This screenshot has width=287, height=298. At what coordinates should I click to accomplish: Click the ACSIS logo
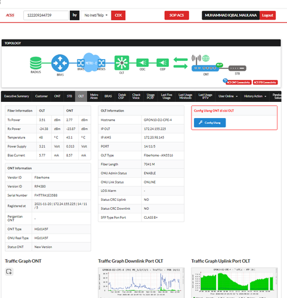tap(10, 15)
